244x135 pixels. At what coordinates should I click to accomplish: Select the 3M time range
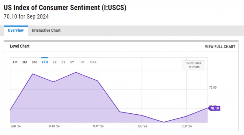[x=24, y=62]
